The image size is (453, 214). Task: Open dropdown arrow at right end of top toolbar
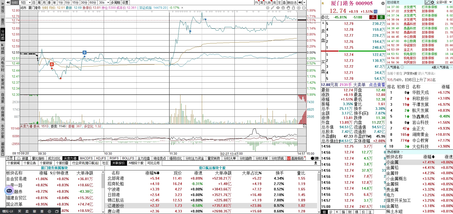click(x=304, y=3)
